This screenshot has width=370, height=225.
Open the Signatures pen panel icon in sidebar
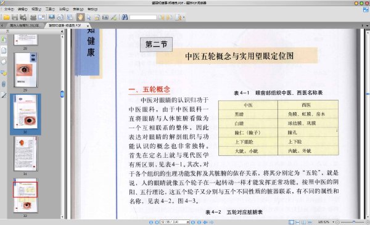[x=4, y=95]
